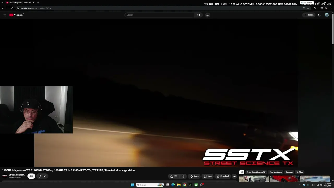Open more actions ellipsis under video

tap(234, 176)
